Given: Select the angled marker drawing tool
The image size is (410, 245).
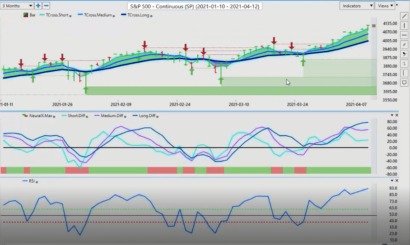Looking at the screenshot, I should pos(404,54).
